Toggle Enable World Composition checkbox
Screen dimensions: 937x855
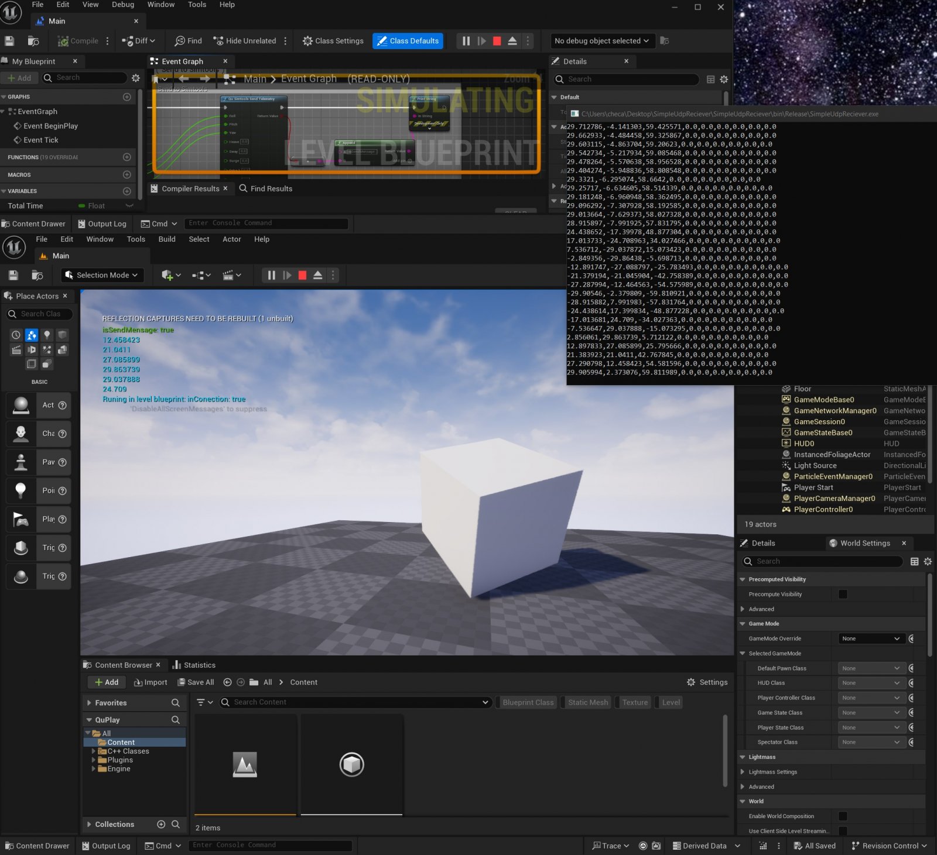pyautogui.click(x=843, y=816)
